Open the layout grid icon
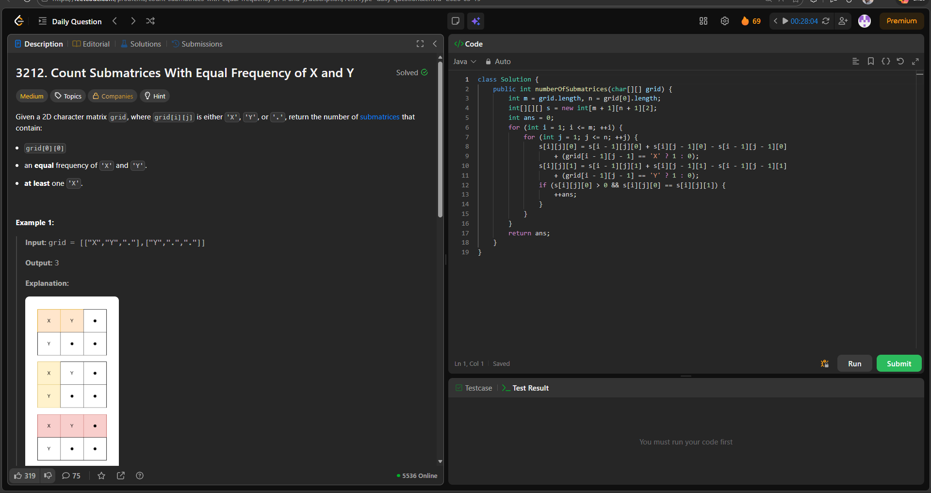931x493 pixels. pos(703,21)
